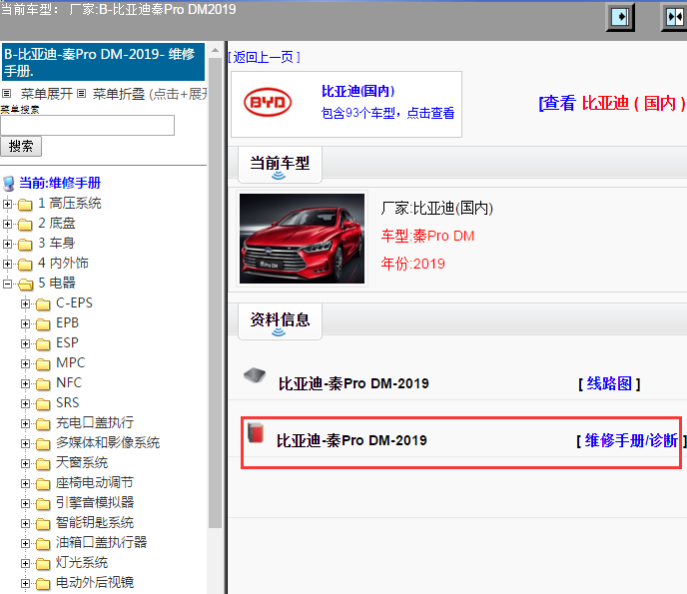Select 油箱口盖执行器 tree item
687x594 pixels.
coord(101,543)
